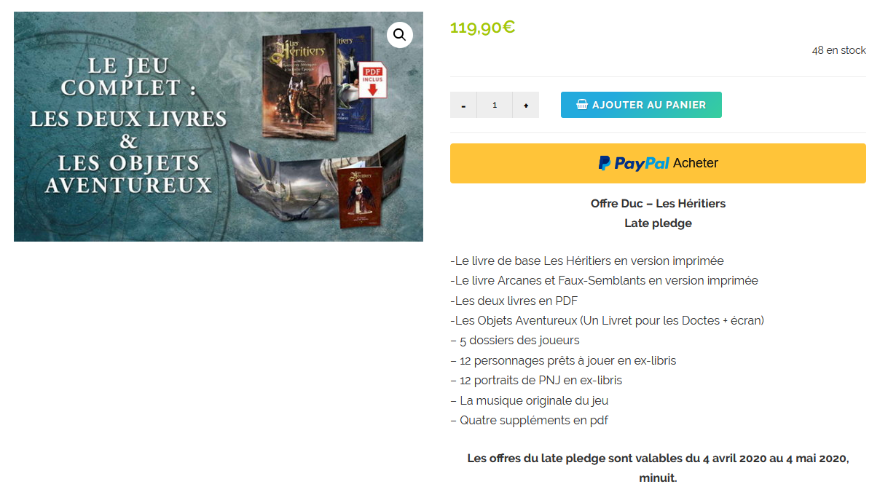
Task: Click the 119,90€ price
Action: (482, 28)
